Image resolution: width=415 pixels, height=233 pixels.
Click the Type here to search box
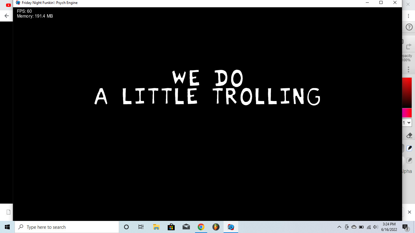click(67, 227)
